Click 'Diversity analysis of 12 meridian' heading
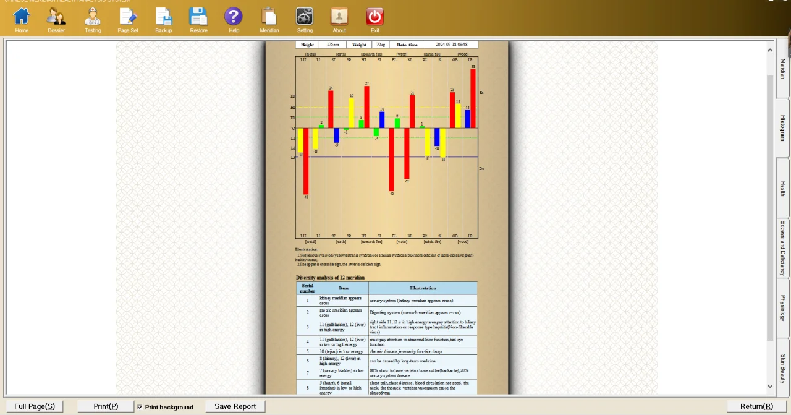 (x=330, y=278)
